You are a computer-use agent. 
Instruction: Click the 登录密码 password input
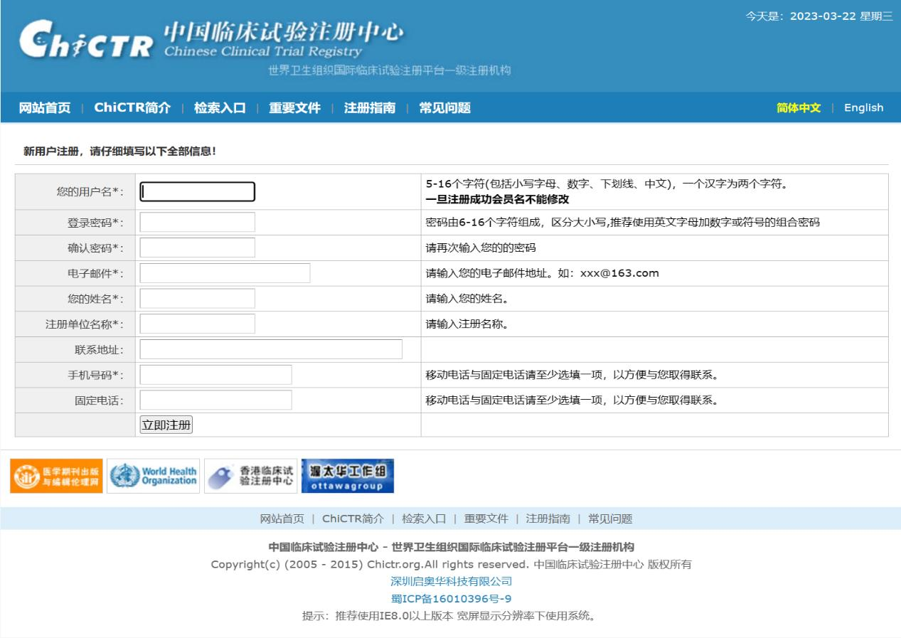(x=197, y=223)
